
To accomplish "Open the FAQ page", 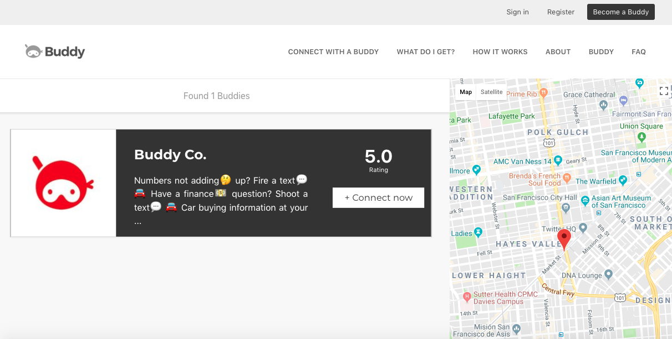I will [x=639, y=51].
